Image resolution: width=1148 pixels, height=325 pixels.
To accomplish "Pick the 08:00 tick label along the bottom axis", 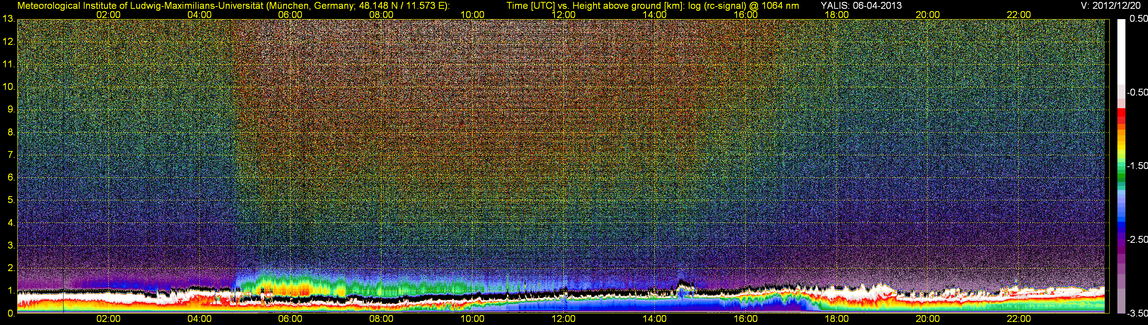I will 382,319.
